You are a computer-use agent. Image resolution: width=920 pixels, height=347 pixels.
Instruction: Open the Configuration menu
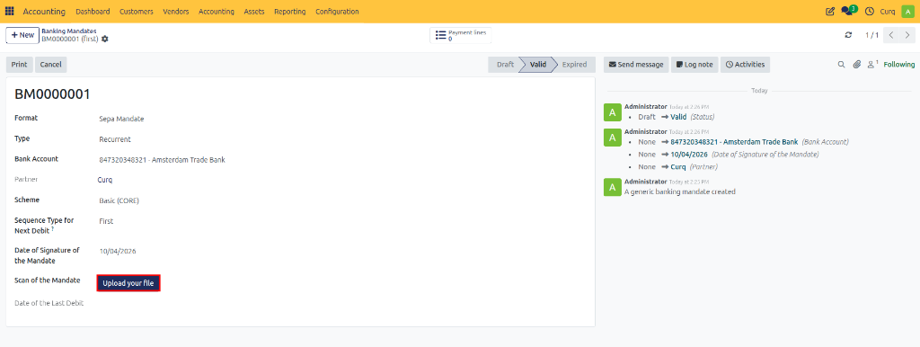point(337,11)
